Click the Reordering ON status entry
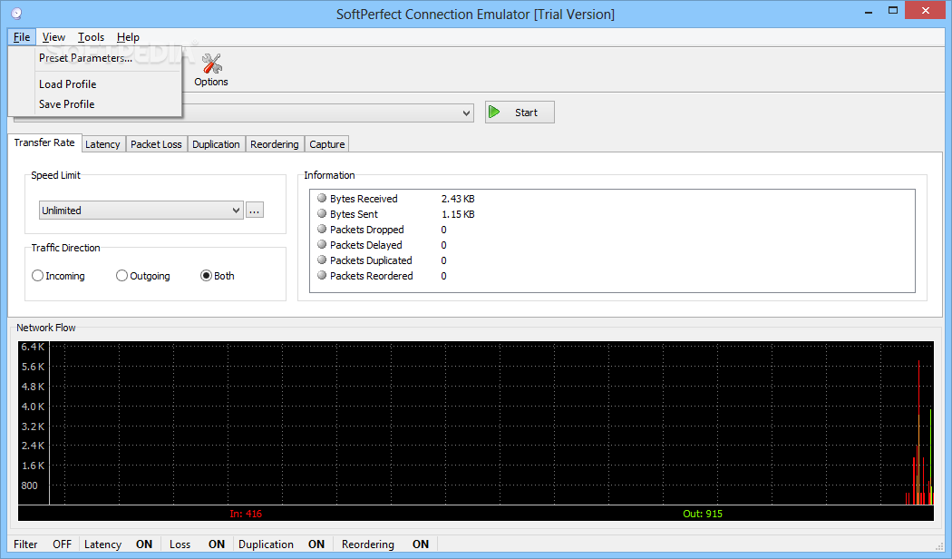The width and height of the screenshot is (952, 559). tap(385, 544)
